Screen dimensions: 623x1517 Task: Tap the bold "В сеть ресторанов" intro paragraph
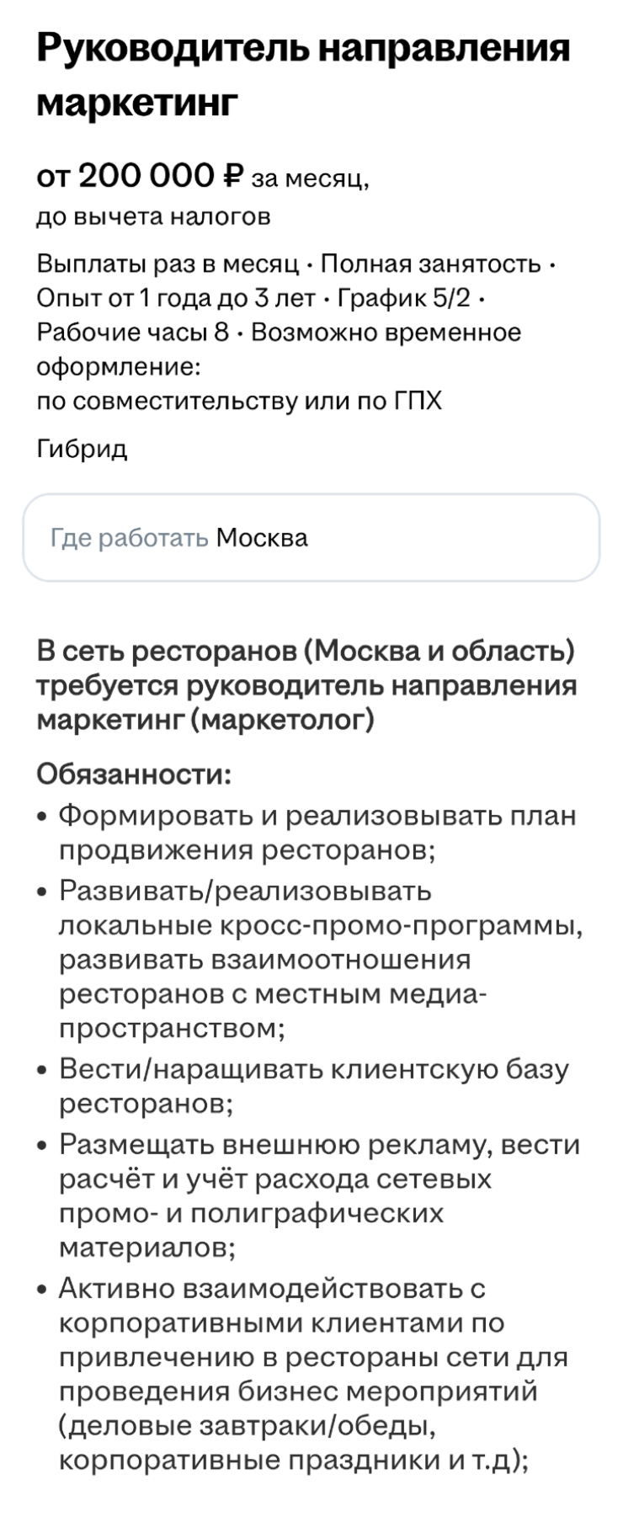[306, 685]
